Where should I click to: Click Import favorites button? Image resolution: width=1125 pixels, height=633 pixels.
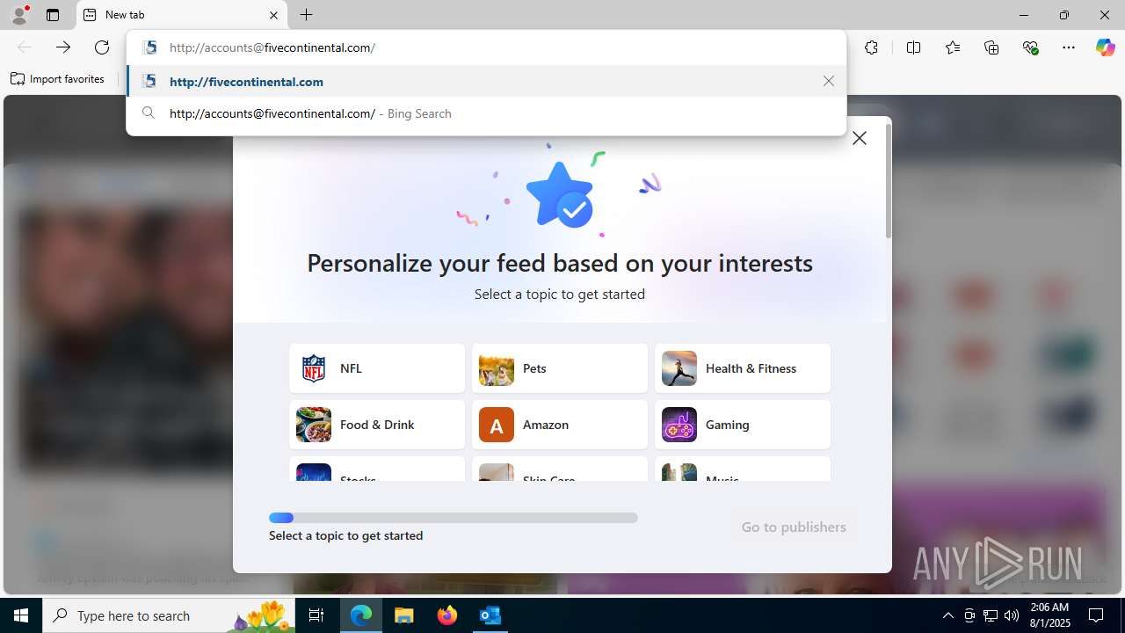(x=57, y=79)
